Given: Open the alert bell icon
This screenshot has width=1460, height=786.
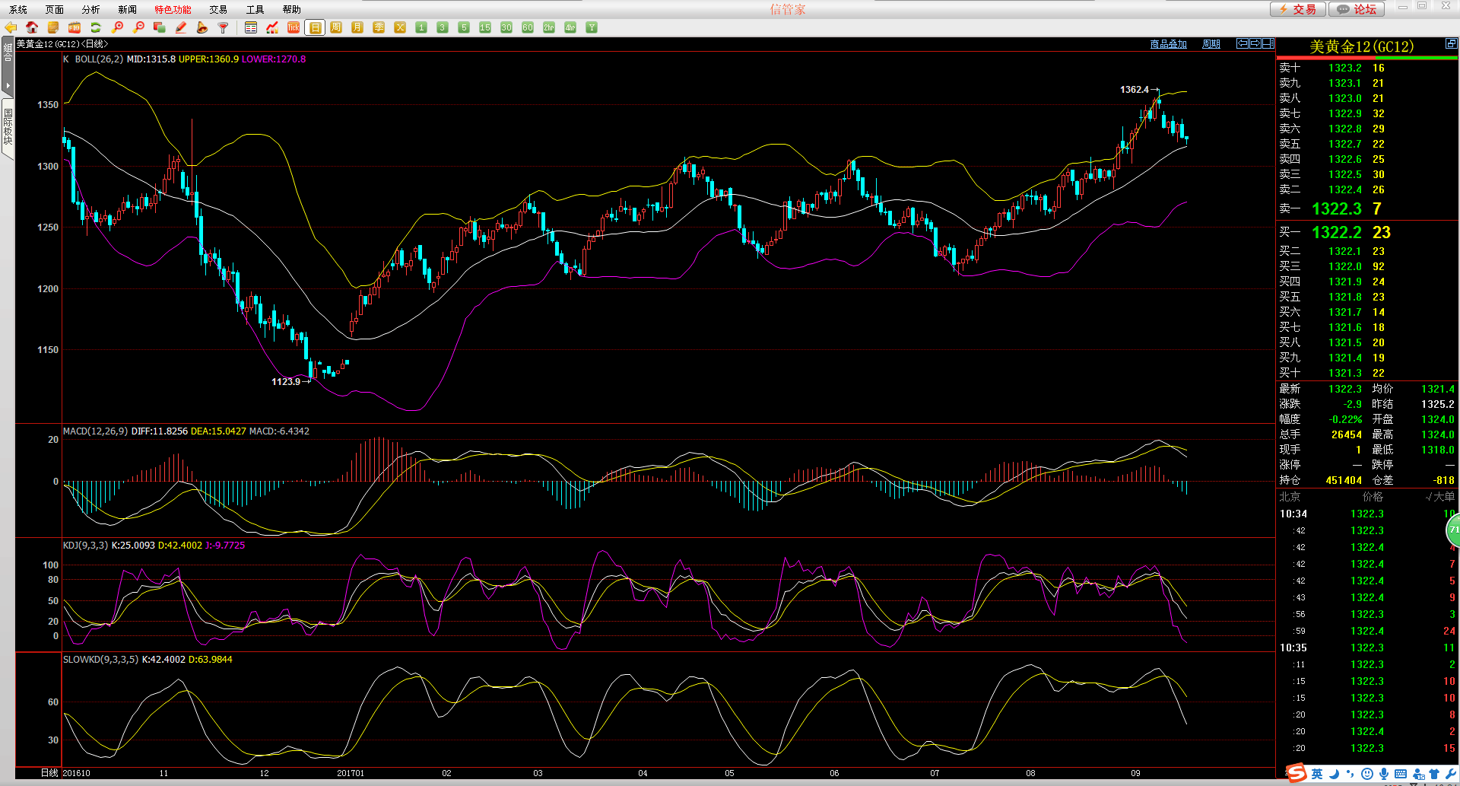Looking at the screenshot, I should point(202,27).
